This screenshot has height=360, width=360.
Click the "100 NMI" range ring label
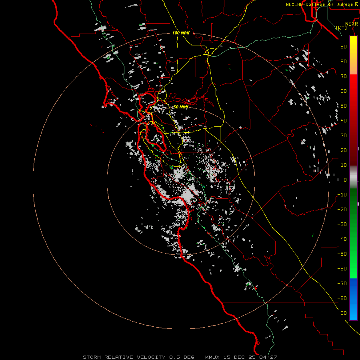pyautogui.click(x=181, y=33)
